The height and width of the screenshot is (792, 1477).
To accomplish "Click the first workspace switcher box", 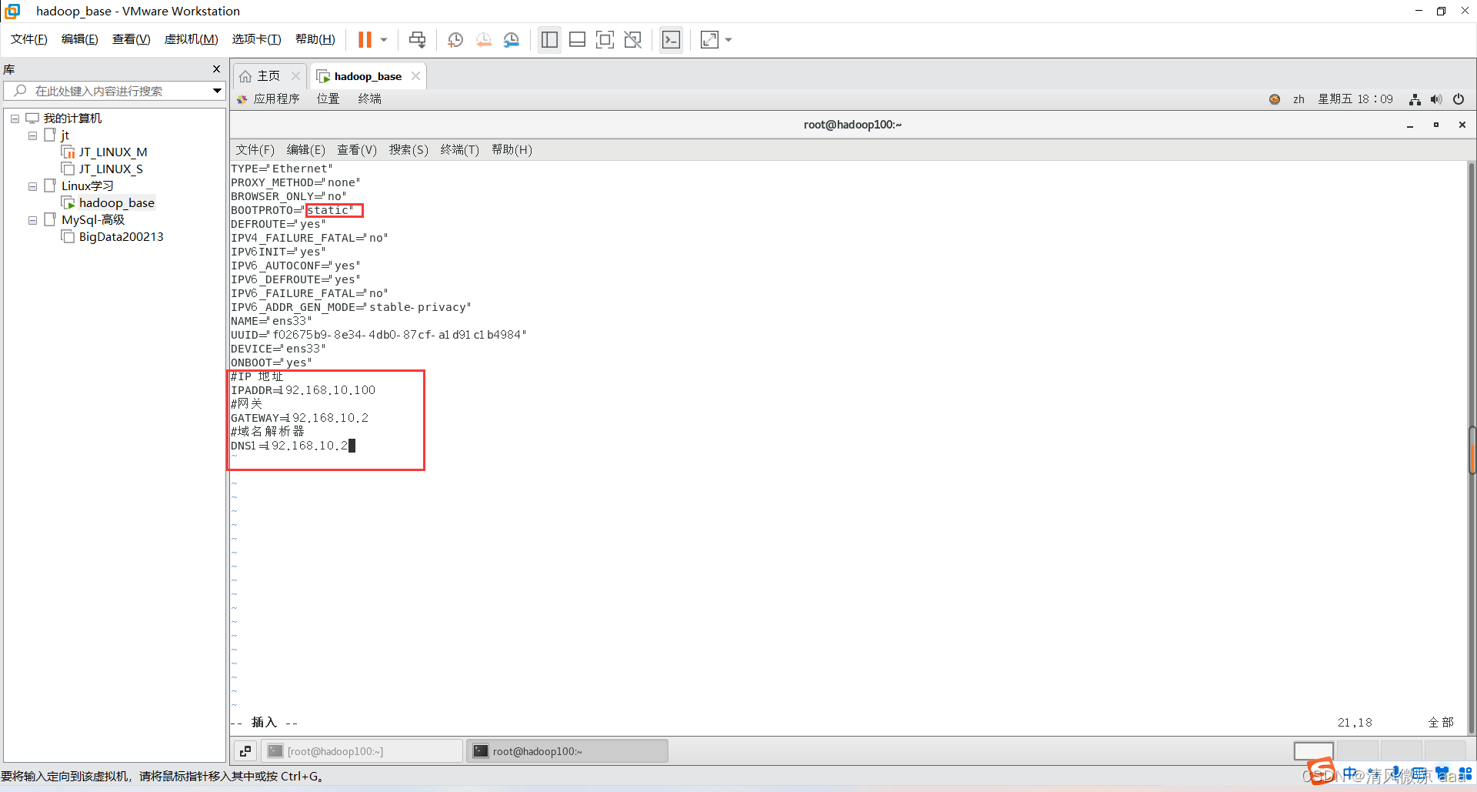I will tap(1314, 750).
